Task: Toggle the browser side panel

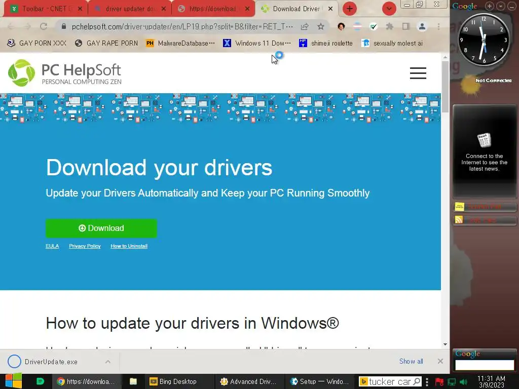Action: pos(406,26)
